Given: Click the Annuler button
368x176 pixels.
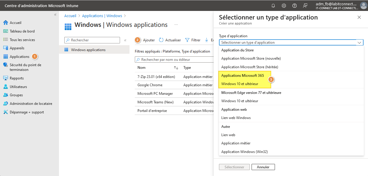Looking at the screenshot, I should [263, 167].
